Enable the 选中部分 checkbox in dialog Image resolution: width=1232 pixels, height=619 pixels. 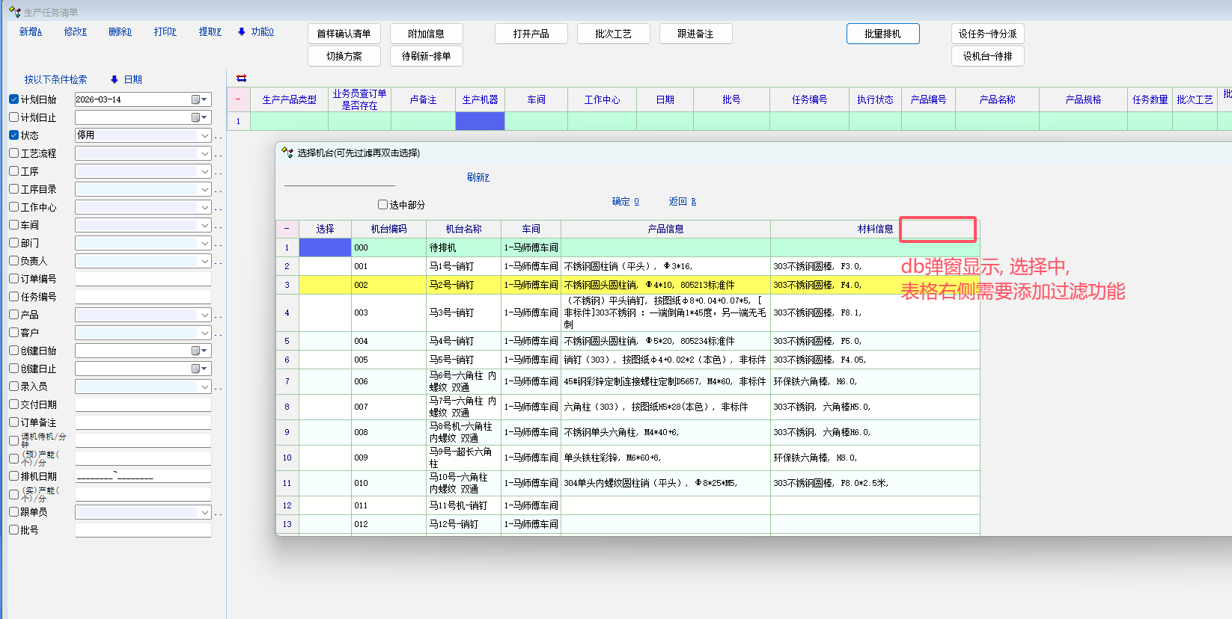[382, 205]
